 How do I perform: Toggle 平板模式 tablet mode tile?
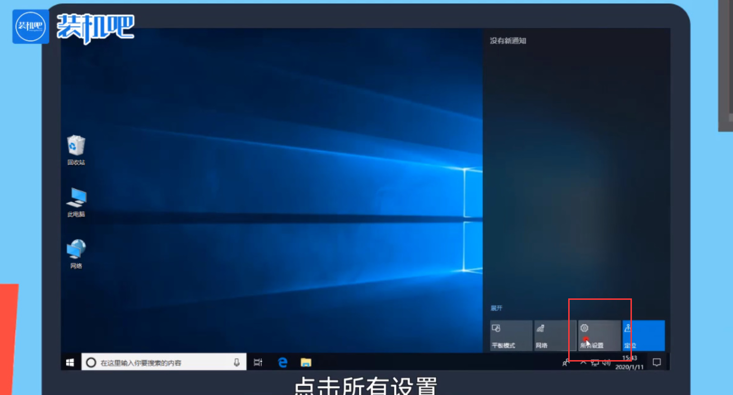coord(511,336)
